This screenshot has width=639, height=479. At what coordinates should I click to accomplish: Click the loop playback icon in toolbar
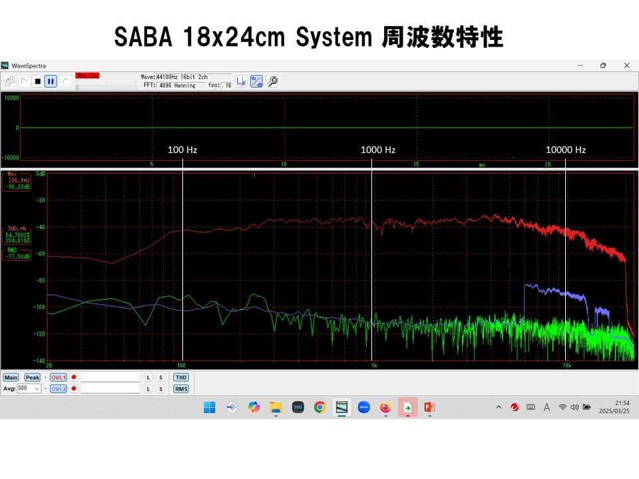point(65,82)
